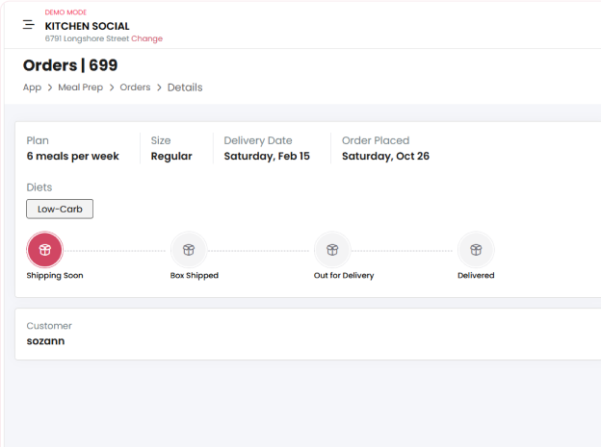Click the Delivered step label
601x447 pixels.
click(x=476, y=276)
